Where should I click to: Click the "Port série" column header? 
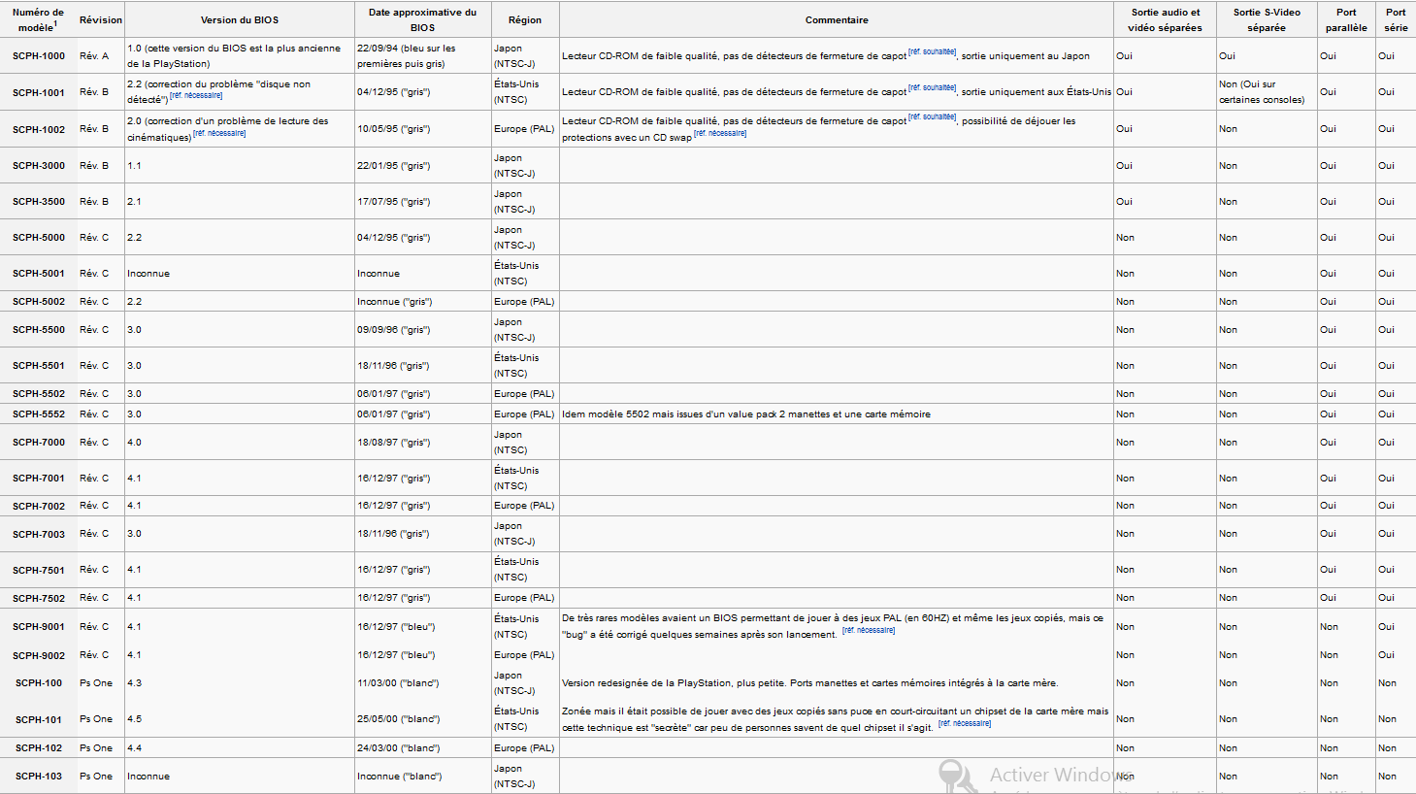[x=1396, y=19]
